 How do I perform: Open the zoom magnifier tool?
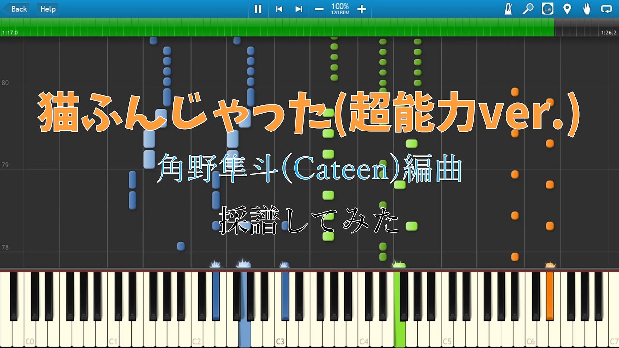point(528,9)
